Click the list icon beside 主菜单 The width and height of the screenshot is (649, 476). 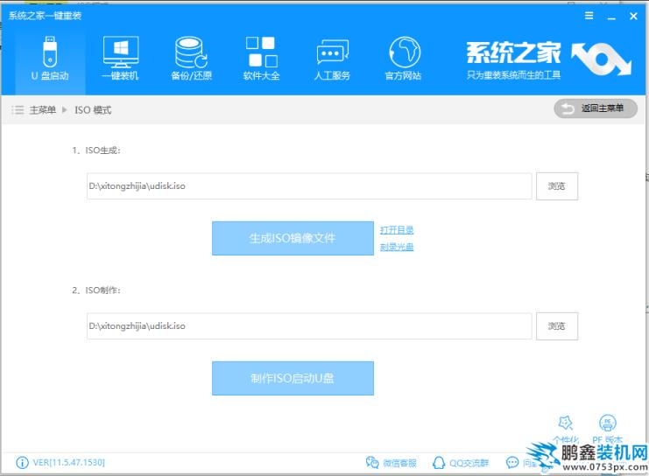click(x=18, y=109)
